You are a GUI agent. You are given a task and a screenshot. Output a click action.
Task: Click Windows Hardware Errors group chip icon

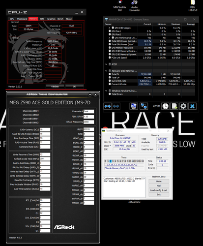click(x=110, y=91)
